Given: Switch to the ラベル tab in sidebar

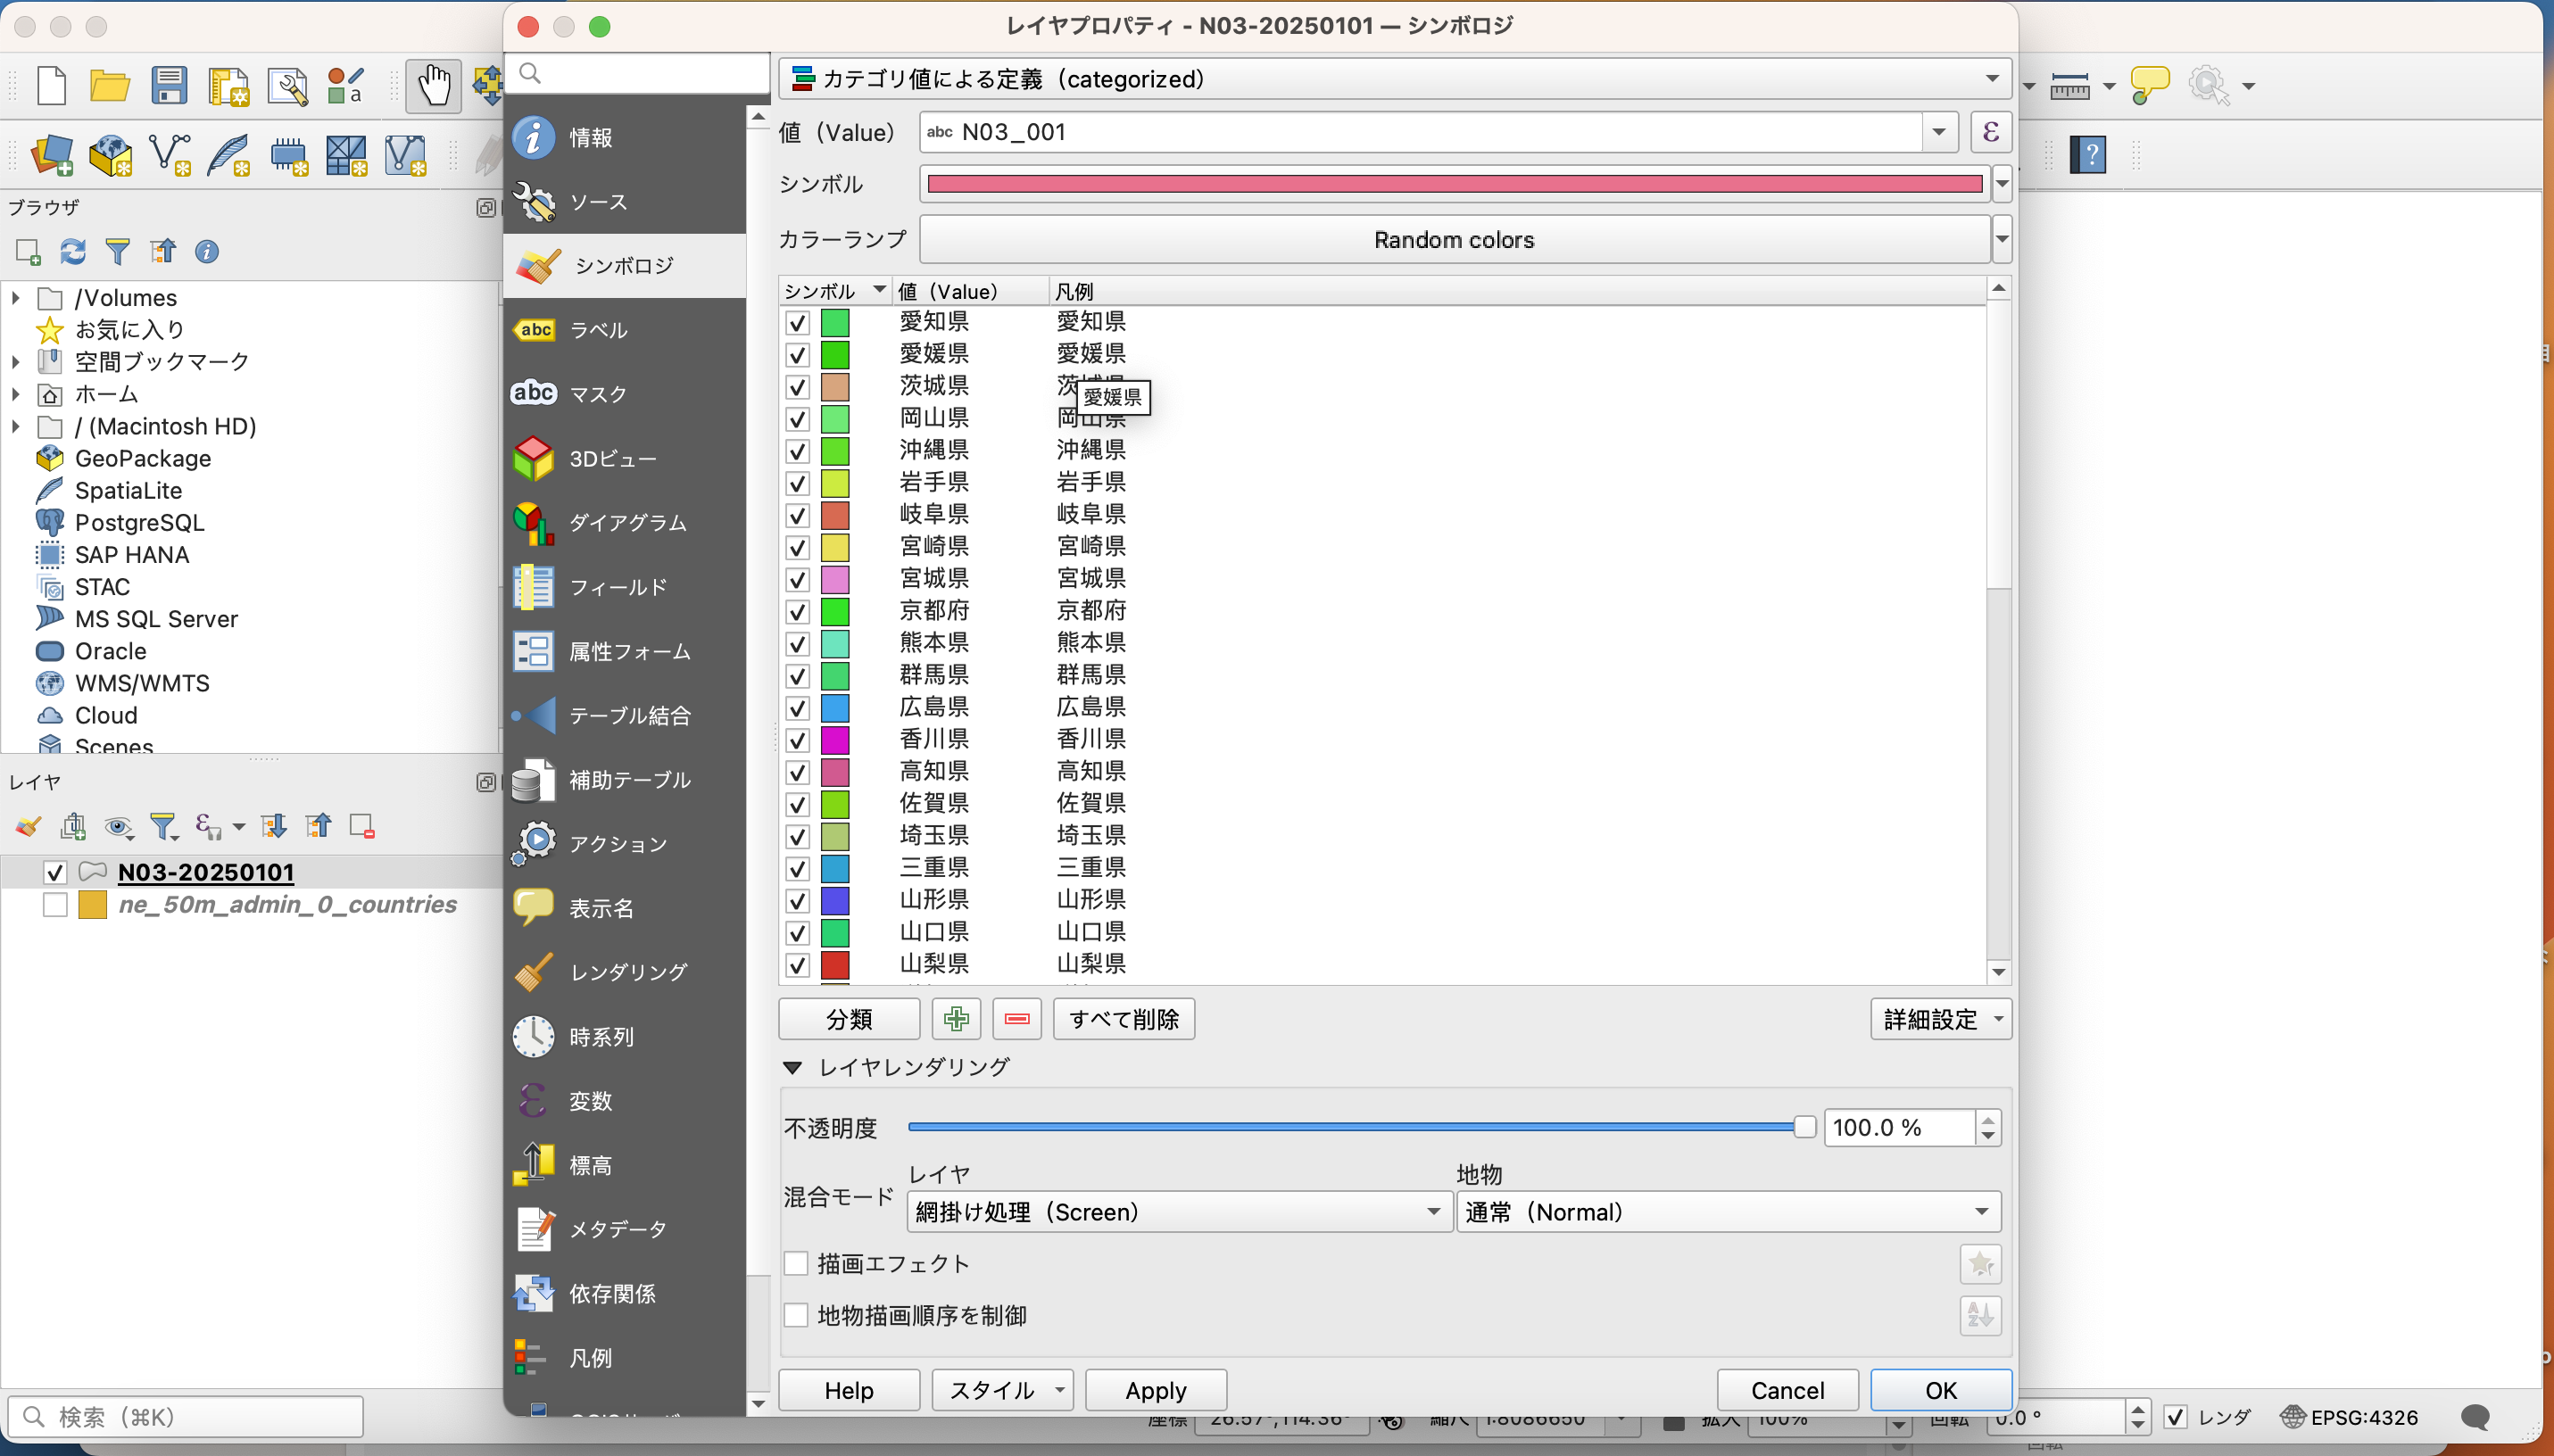Looking at the screenshot, I should 598,330.
